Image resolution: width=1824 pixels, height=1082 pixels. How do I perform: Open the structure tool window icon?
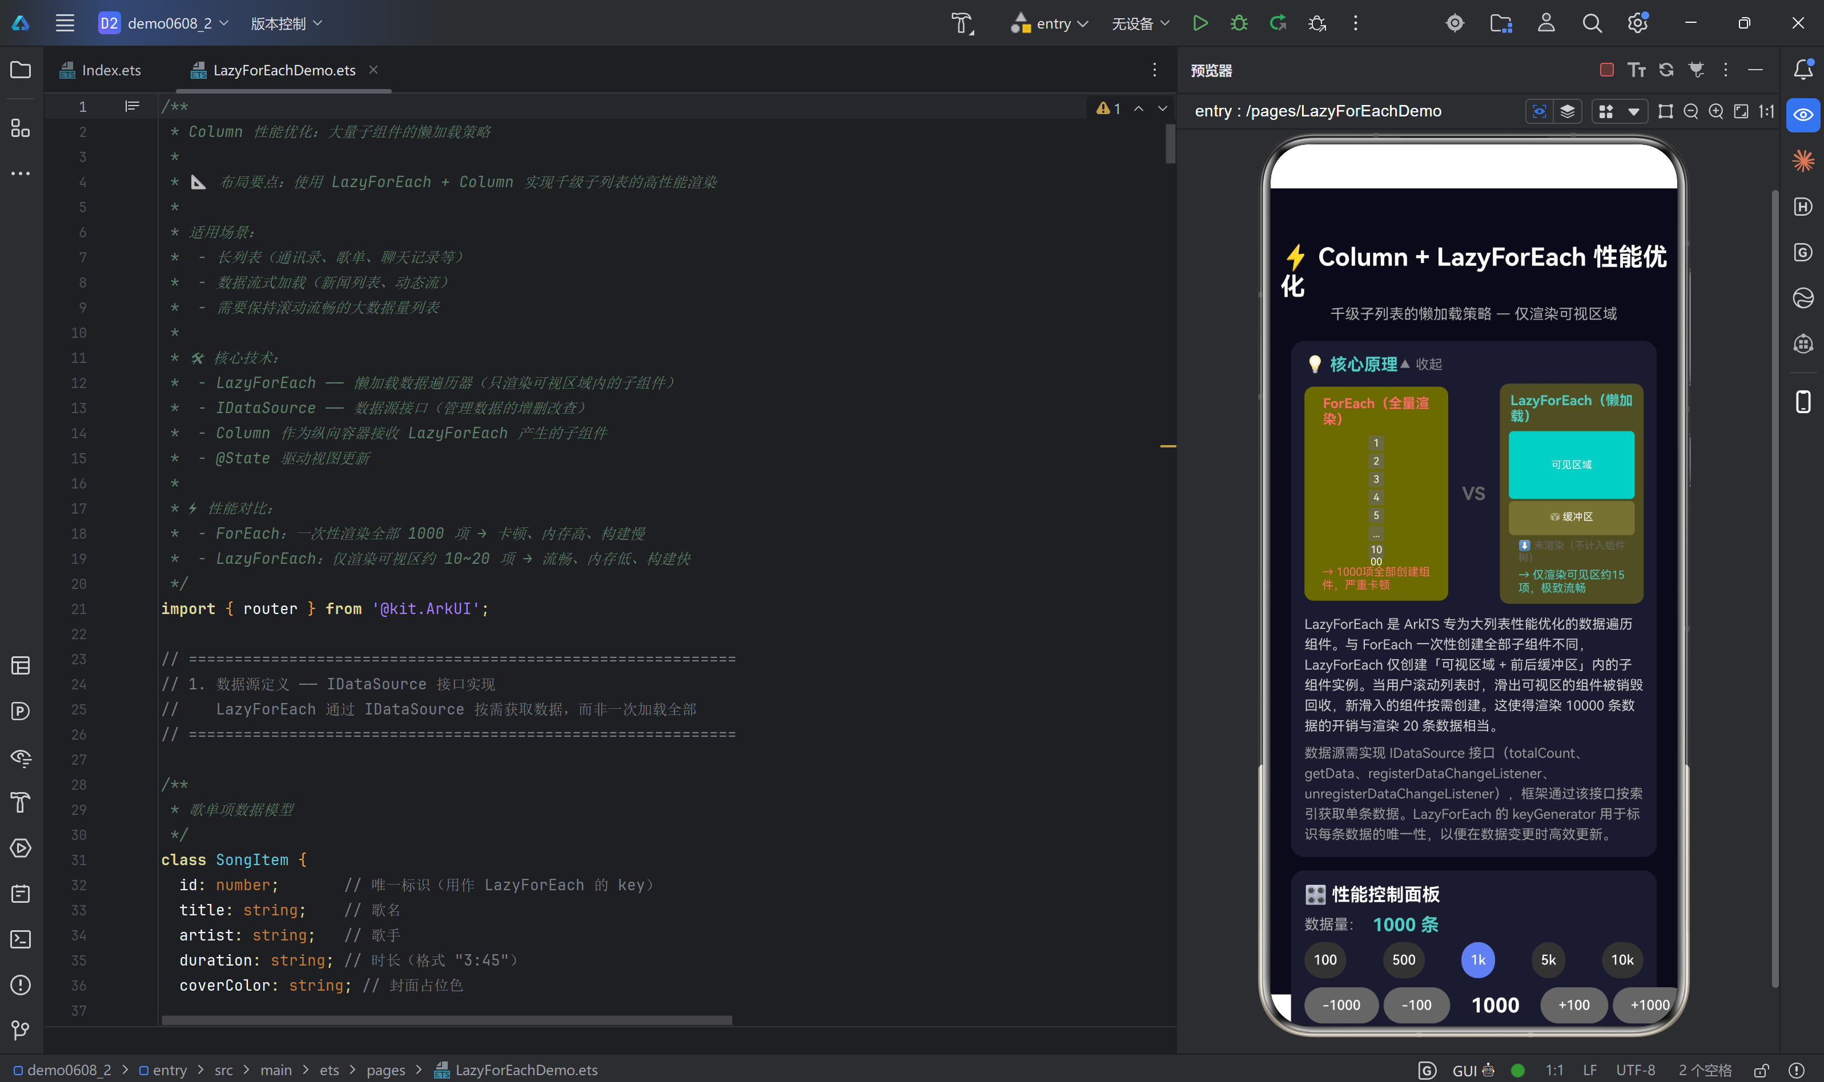click(21, 128)
